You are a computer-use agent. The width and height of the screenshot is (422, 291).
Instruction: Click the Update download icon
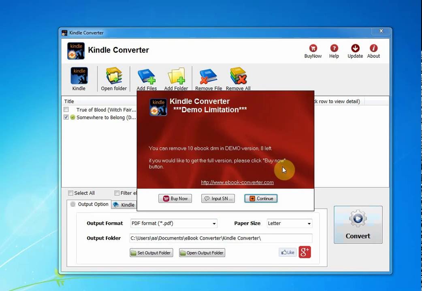coord(355,48)
